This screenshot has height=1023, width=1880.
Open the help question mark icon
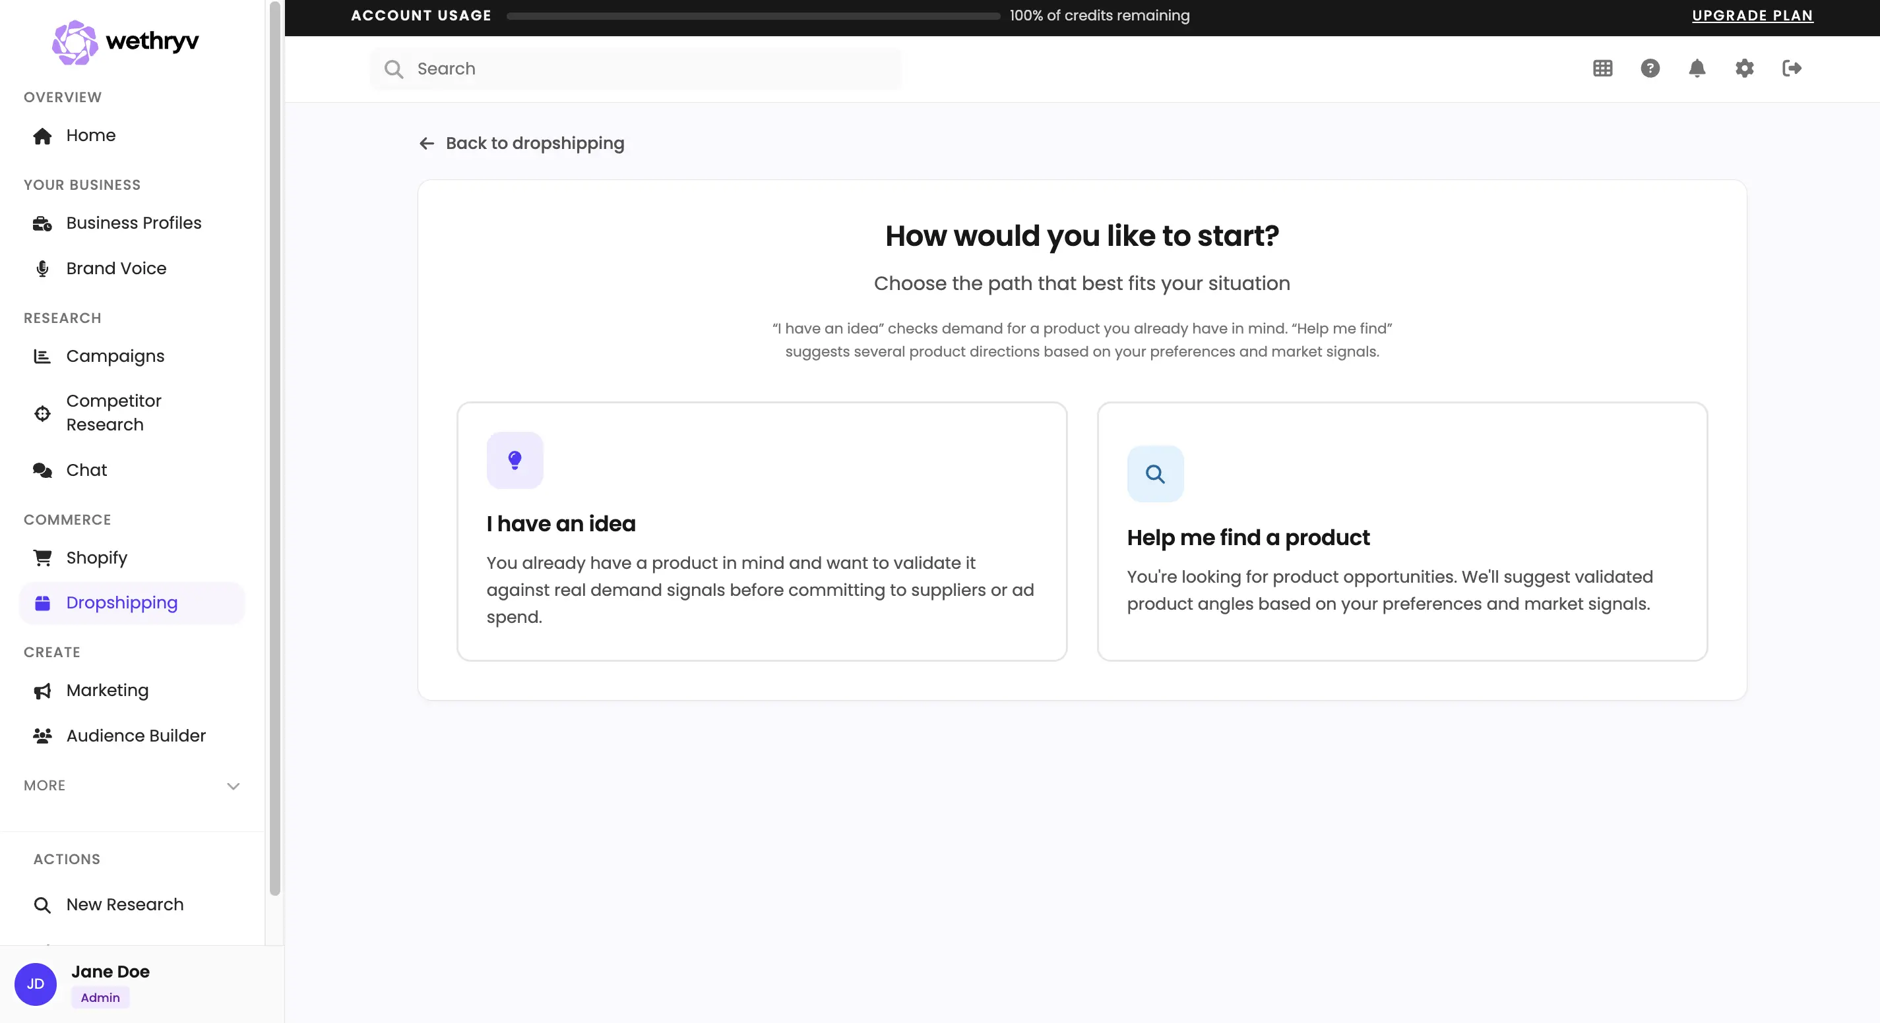(1650, 69)
